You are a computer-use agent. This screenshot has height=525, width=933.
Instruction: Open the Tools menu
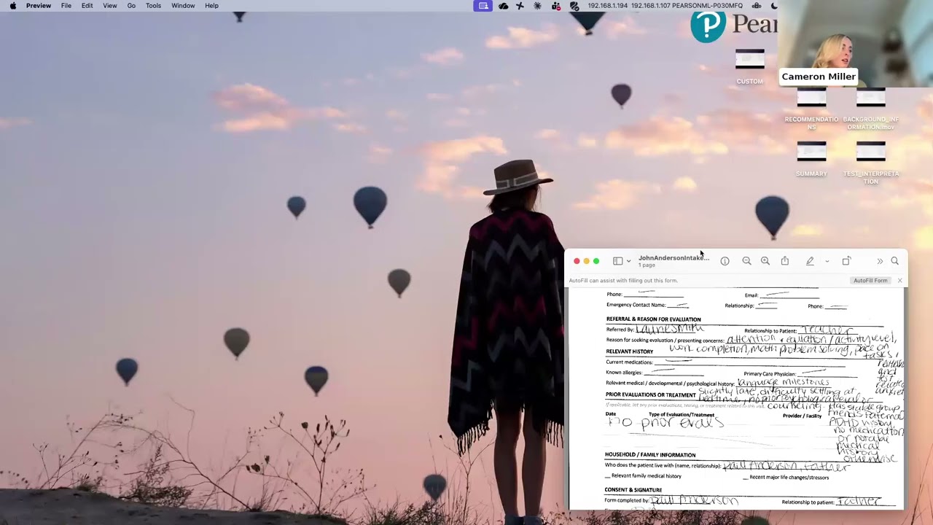point(153,6)
